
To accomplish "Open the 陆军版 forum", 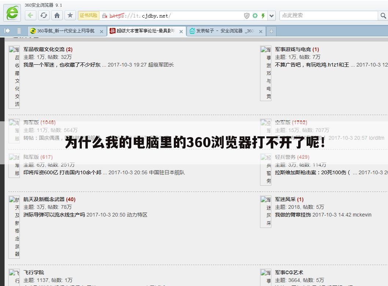I will coord(31,157).
